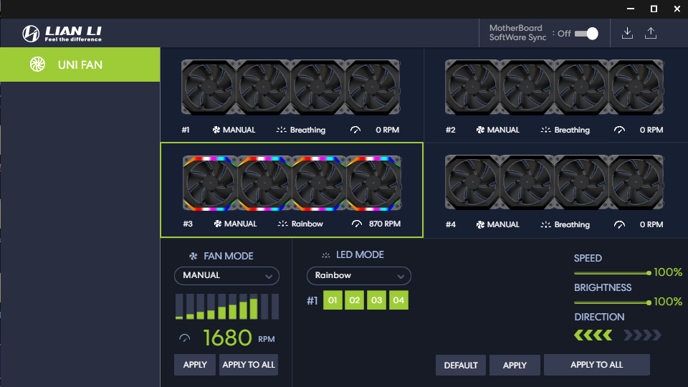Toggle LED fan 04 selection
688x387 pixels.
398,300
